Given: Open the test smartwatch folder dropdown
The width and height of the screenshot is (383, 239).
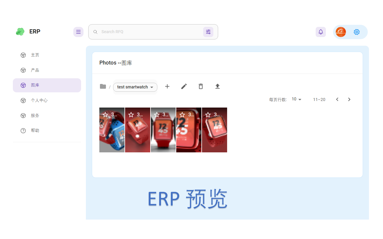Looking at the screenshot, I should click(135, 87).
